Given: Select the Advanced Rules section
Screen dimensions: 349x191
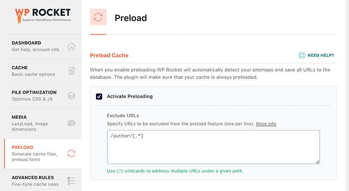Looking at the screenshot, I should 43,180.
